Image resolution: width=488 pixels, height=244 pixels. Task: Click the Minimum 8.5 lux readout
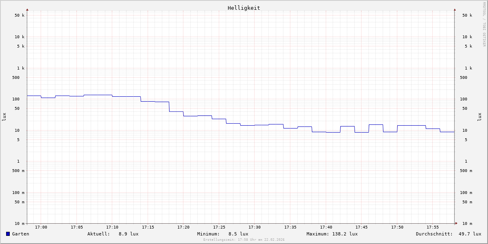(x=238, y=234)
